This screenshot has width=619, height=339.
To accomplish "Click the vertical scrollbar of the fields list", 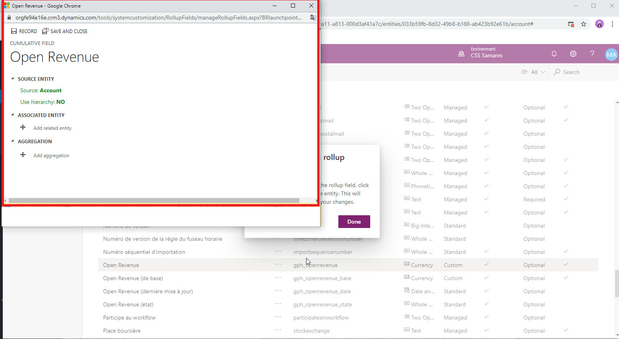I will coord(617,283).
